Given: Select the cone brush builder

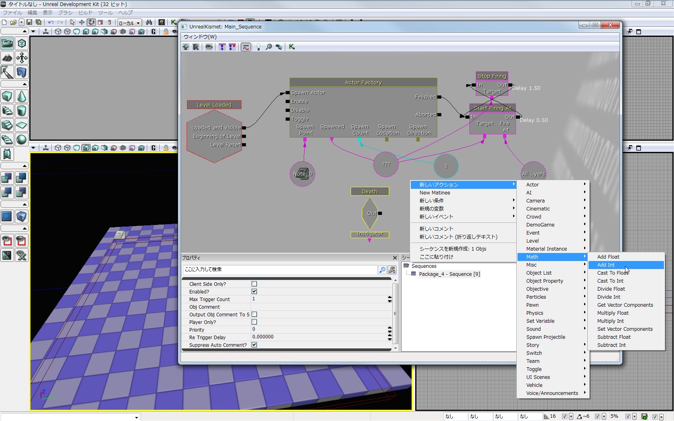Looking at the screenshot, I should tap(22, 96).
